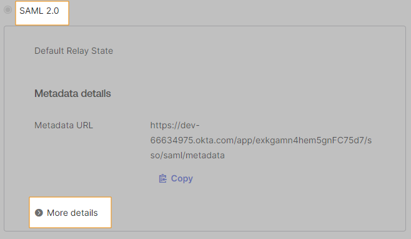Click the https://dev- line of the URL

pos(175,125)
